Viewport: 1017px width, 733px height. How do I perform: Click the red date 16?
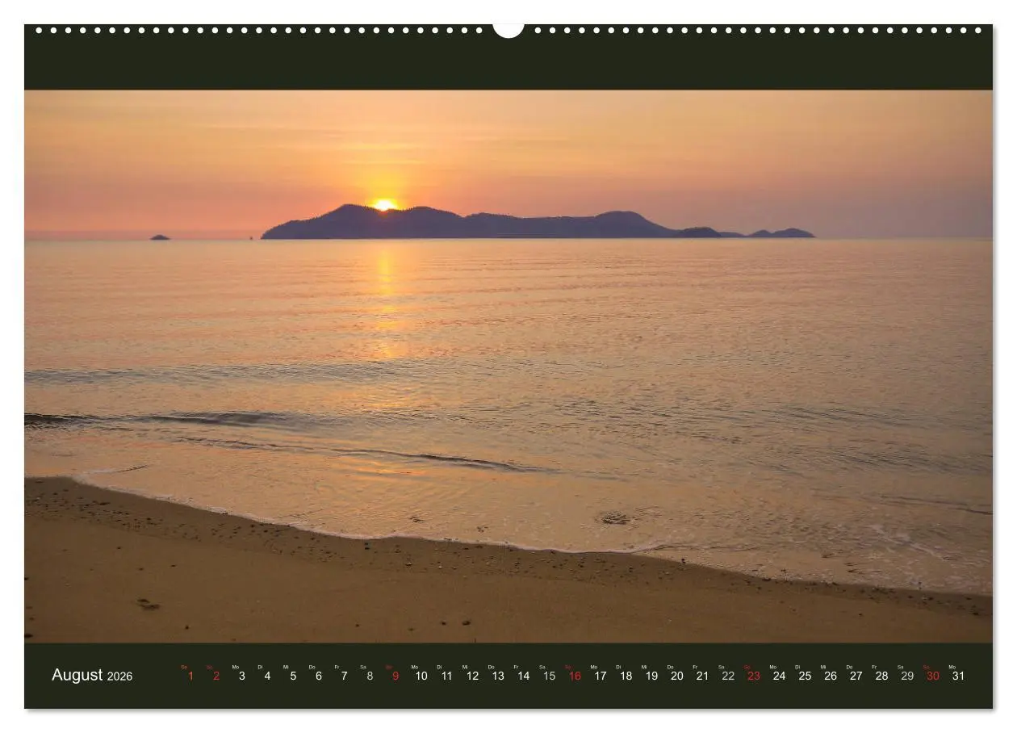pos(575,676)
